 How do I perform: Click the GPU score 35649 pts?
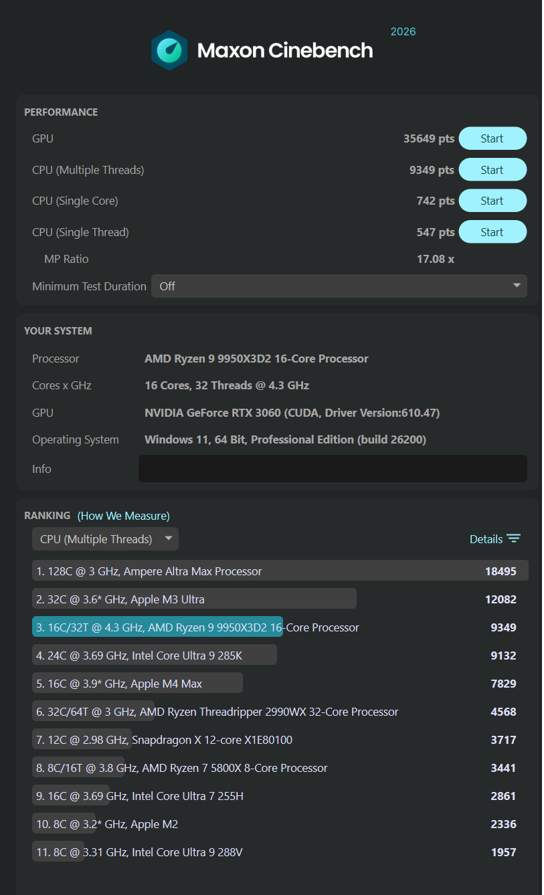coord(429,138)
